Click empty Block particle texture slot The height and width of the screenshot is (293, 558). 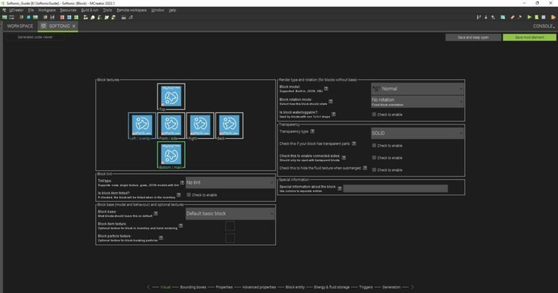tap(231, 238)
